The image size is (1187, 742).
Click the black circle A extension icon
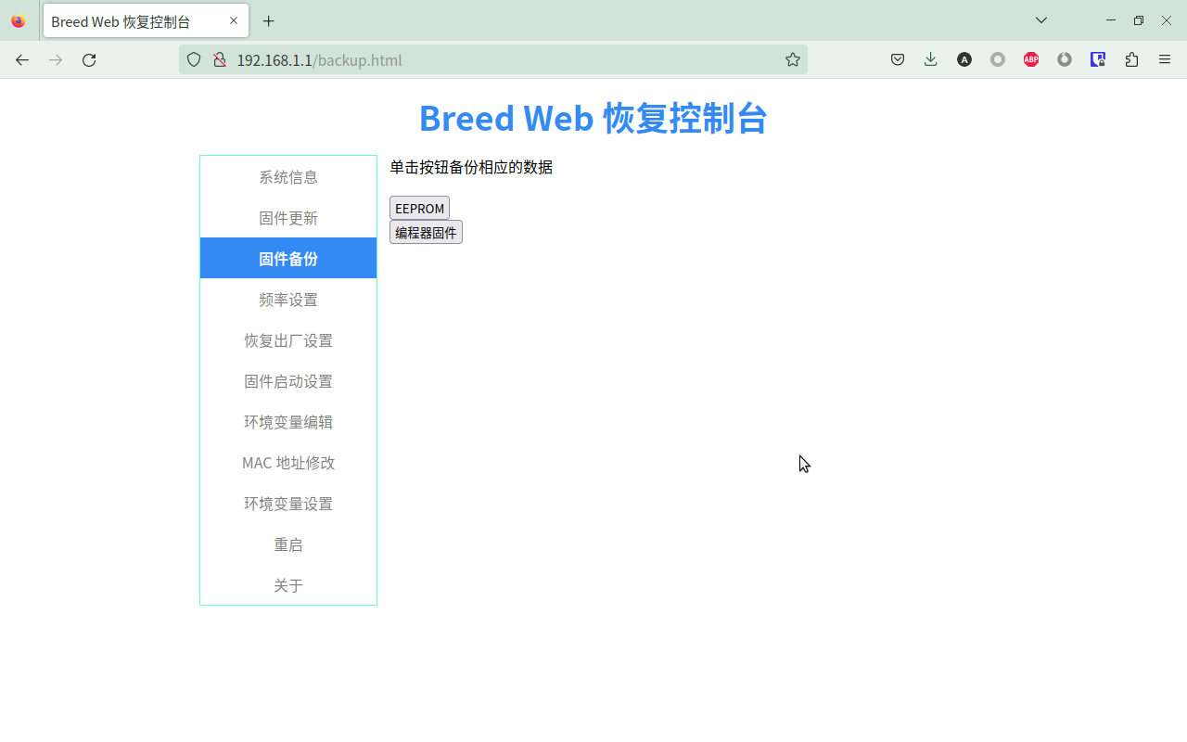pyautogui.click(x=964, y=59)
